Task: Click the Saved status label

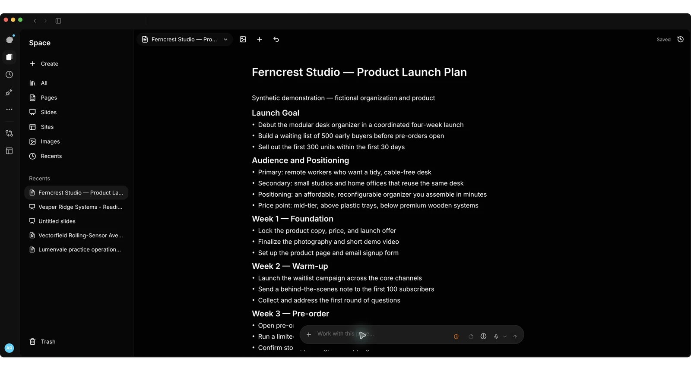Action: coord(664,40)
